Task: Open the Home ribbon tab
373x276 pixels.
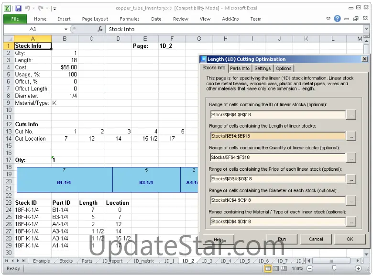Action: click(40, 19)
